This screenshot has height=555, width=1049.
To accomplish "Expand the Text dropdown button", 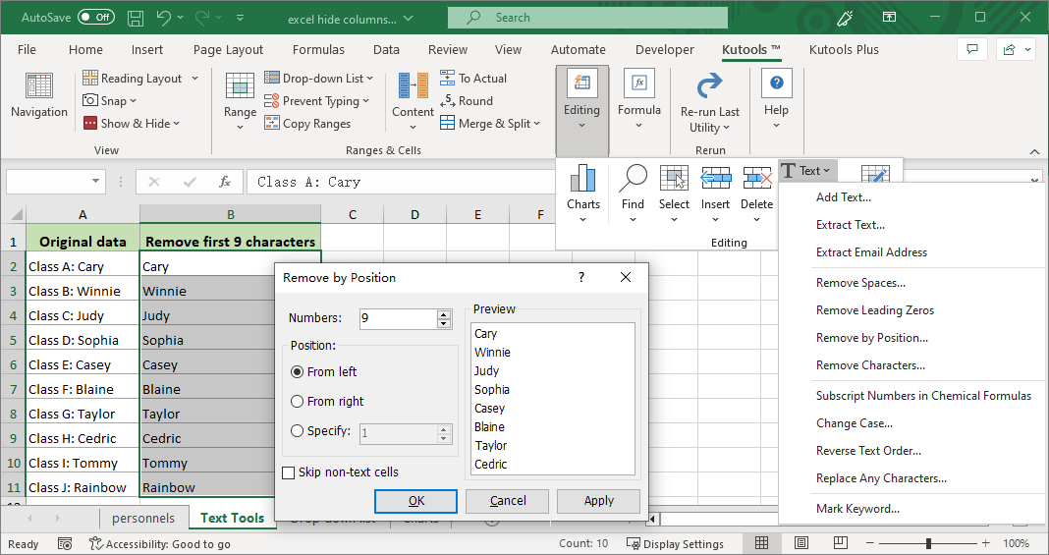I will (x=806, y=171).
